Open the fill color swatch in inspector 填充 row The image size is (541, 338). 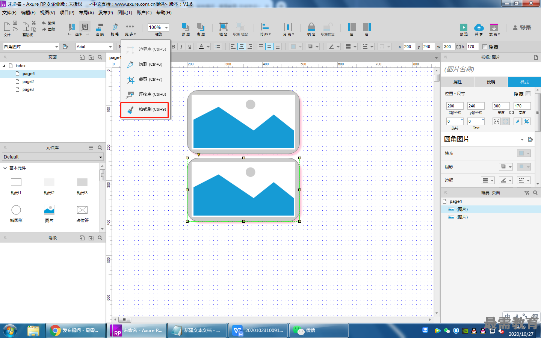pyautogui.click(x=524, y=153)
